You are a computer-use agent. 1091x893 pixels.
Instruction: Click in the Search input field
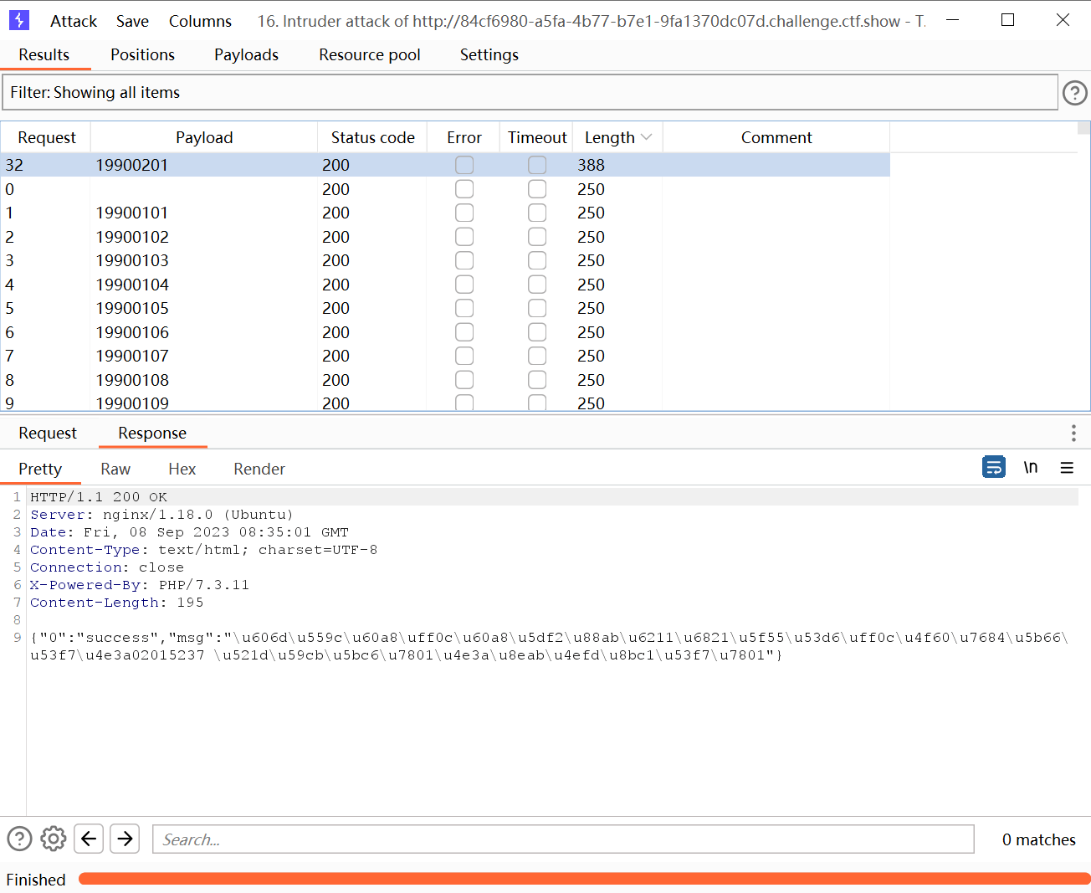click(562, 839)
